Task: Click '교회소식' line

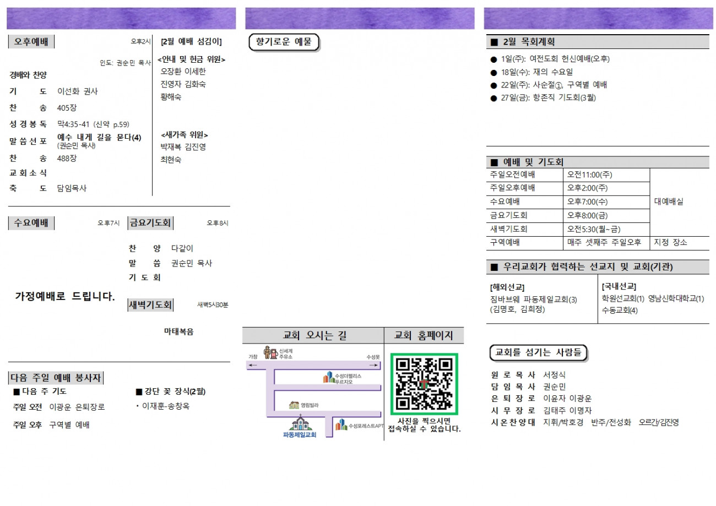Action: coord(28,173)
